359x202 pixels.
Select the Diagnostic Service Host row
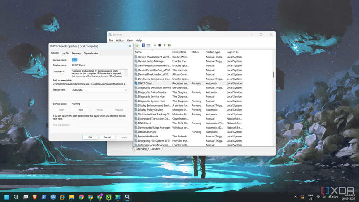coord(188,97)
